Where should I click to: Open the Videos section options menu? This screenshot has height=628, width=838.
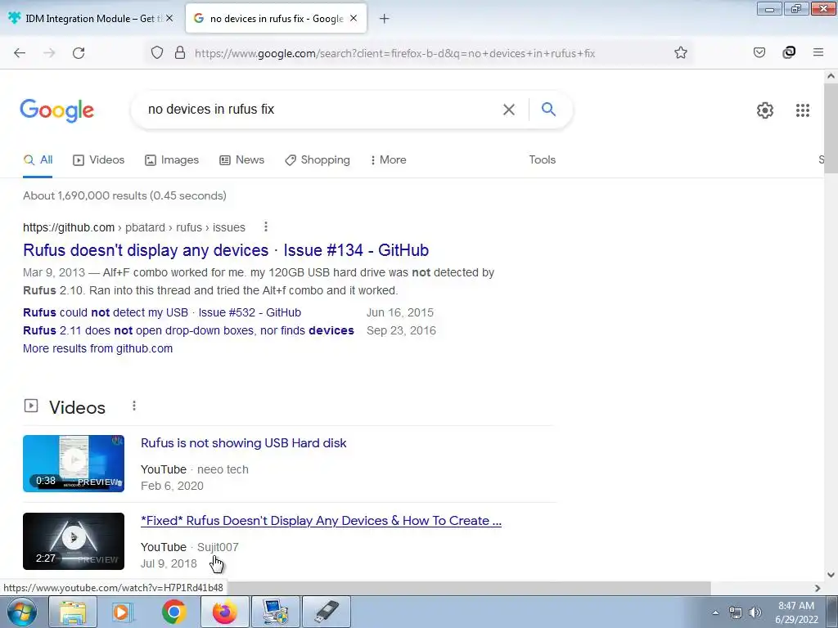(134, 406)
